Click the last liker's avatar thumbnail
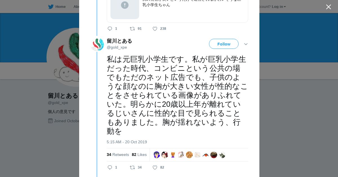338x177 pixels. tap(222, 155)
